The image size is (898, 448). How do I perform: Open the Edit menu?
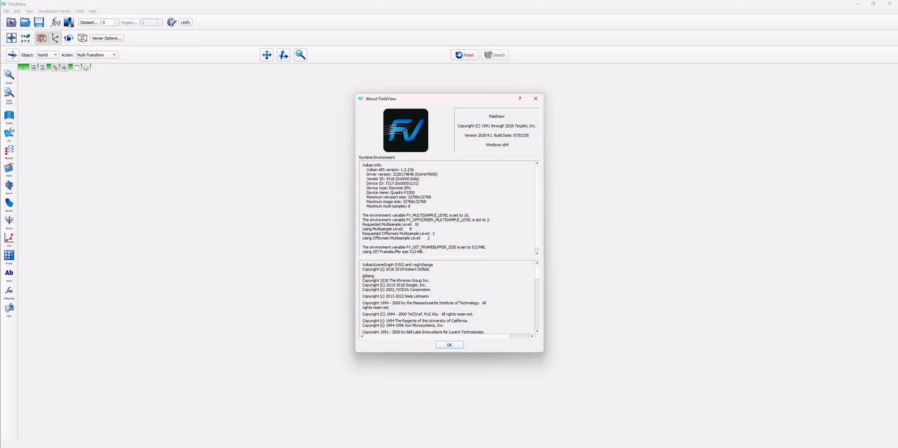[x=18, y=11]
